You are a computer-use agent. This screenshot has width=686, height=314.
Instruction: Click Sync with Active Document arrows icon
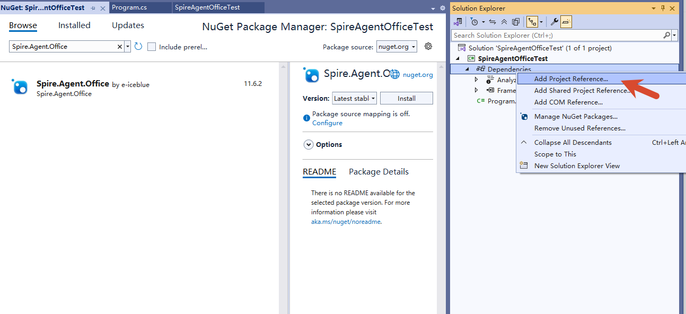point(492,22)
